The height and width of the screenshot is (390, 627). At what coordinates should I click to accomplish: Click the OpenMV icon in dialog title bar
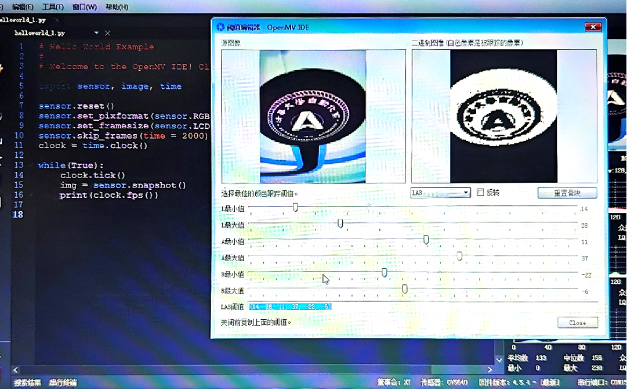coord(220,27)
